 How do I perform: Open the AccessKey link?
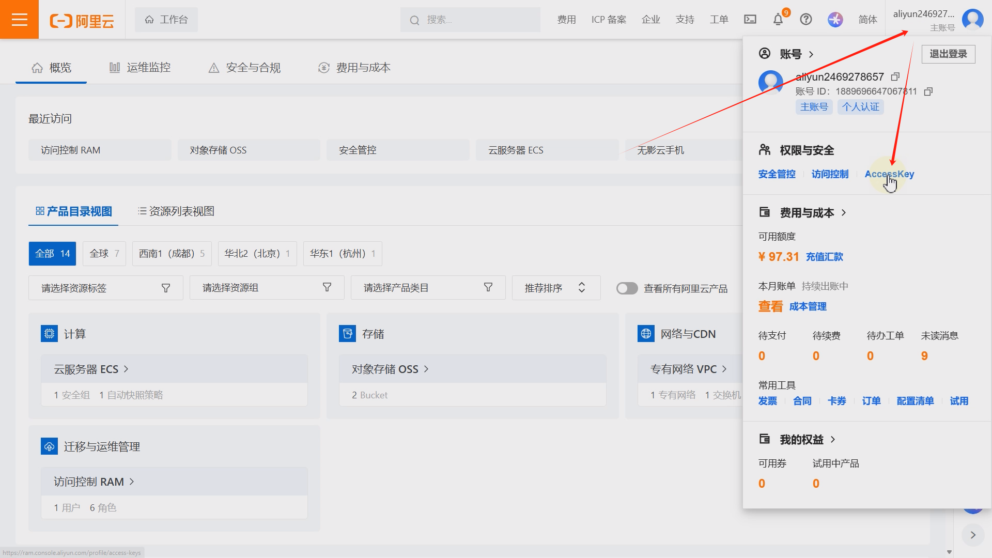(x=889, y=174)
